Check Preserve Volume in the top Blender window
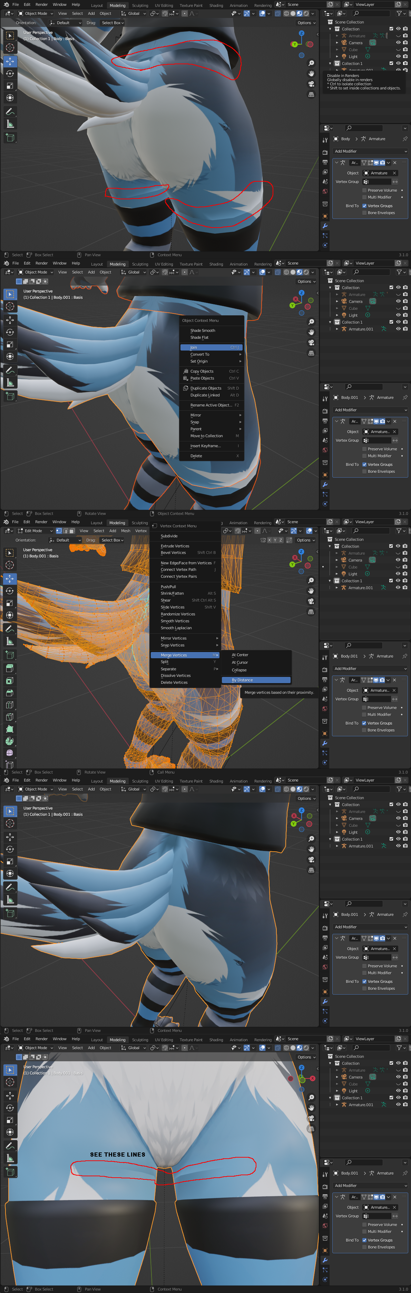Screen dimensions: 411x1293 (x=364, y=190)
